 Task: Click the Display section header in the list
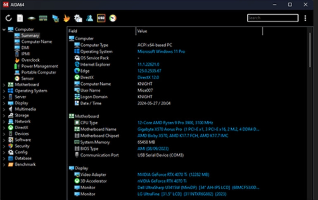tap(81, 168)
